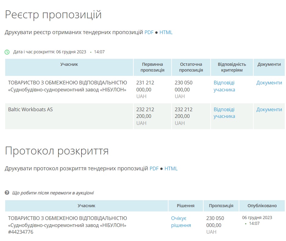Open HTML version of proposals register
The width and height of the screenshot is (286, 241).
(x=166, y=32)
